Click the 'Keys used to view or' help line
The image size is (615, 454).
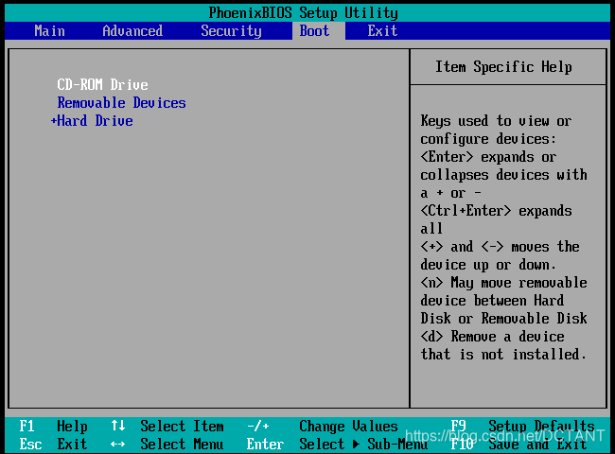click(x=496, y=121)
